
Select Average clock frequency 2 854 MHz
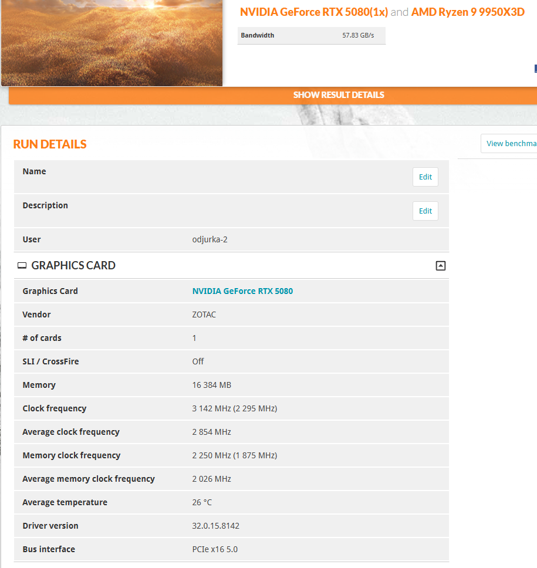(x=212, y=432)
